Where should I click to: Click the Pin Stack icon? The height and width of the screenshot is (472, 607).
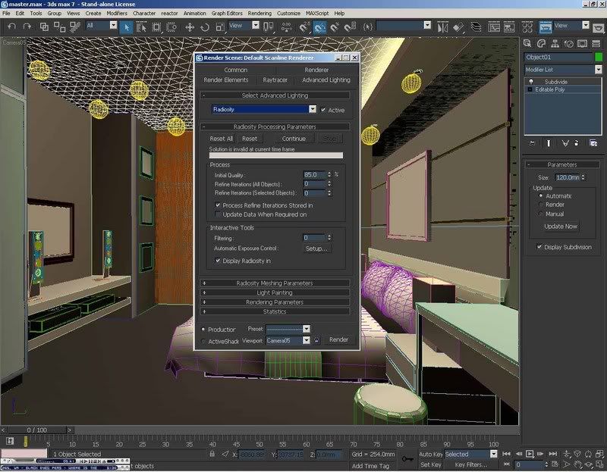click(532, 142)
